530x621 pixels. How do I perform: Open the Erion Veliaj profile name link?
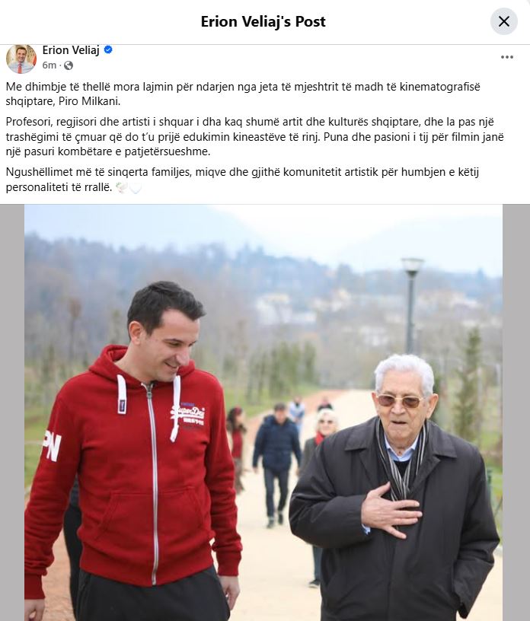pyautogui.click(x=71, y=50)
